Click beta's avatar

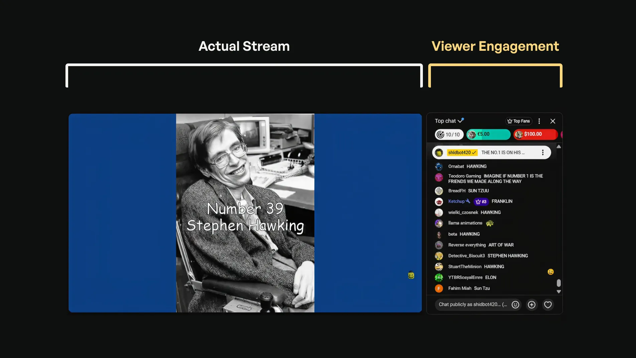tap(439, 234)
